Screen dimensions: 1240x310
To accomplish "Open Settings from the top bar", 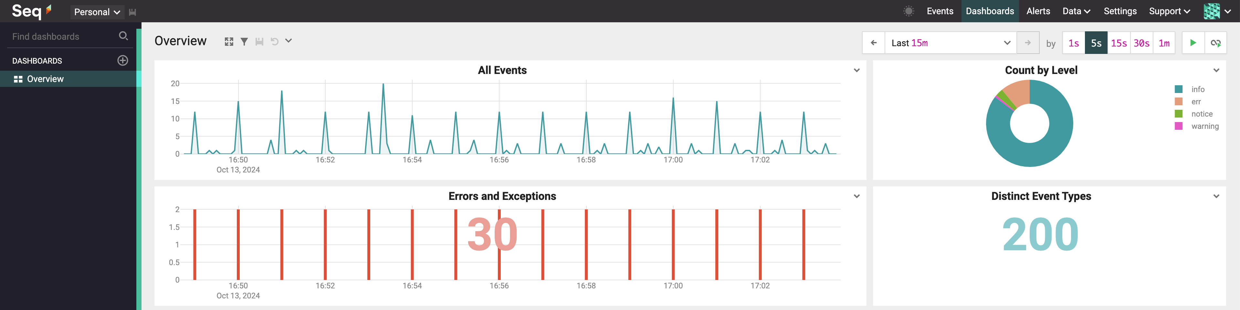I will tap(1120, 11).
